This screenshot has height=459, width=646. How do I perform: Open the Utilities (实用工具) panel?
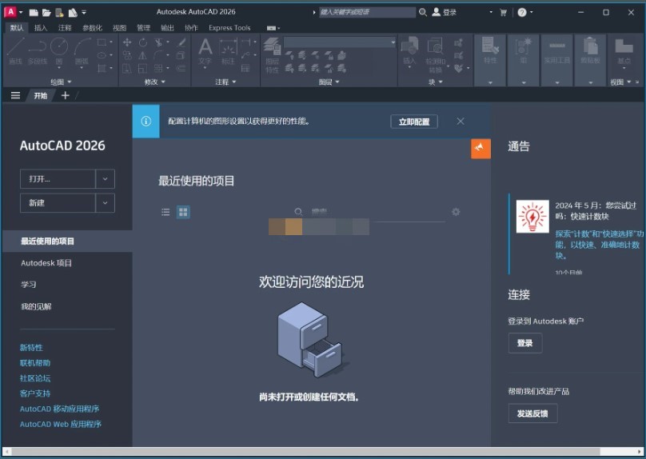pos(557,60)
